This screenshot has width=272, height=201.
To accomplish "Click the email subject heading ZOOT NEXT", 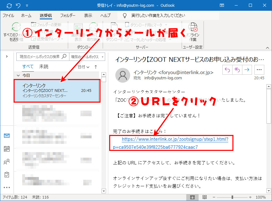I will pos(190,59).
